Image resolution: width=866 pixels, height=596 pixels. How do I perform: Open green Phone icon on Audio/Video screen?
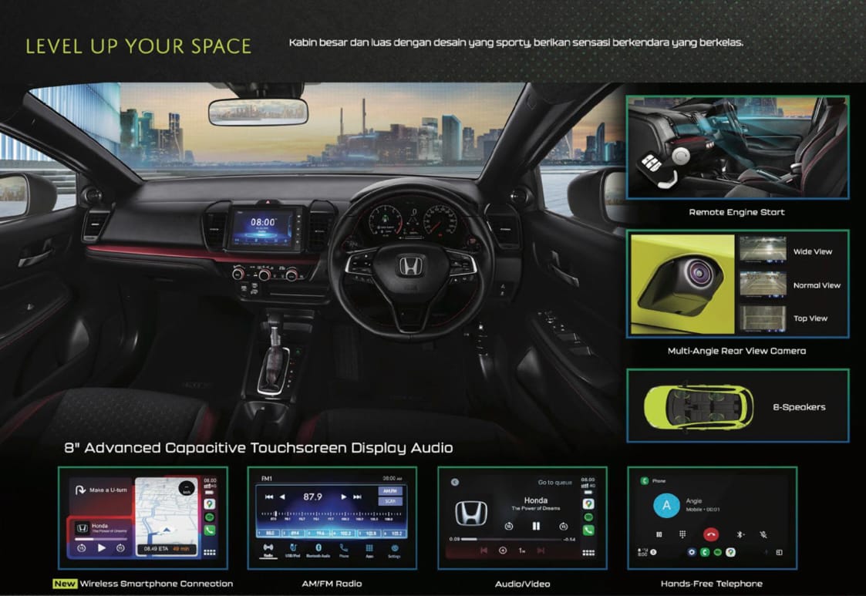point(588,530)
